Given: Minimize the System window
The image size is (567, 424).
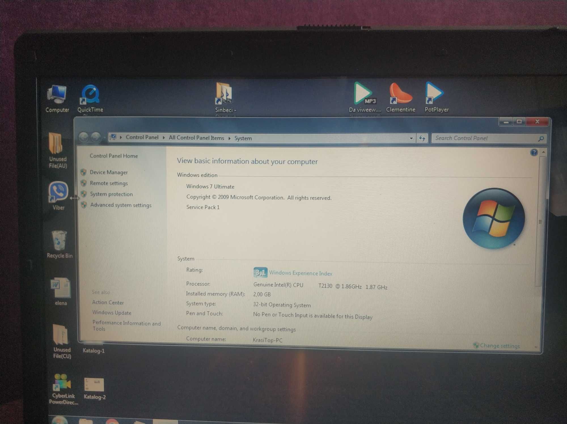Looking at the screenshot, I should click(506, 122).
